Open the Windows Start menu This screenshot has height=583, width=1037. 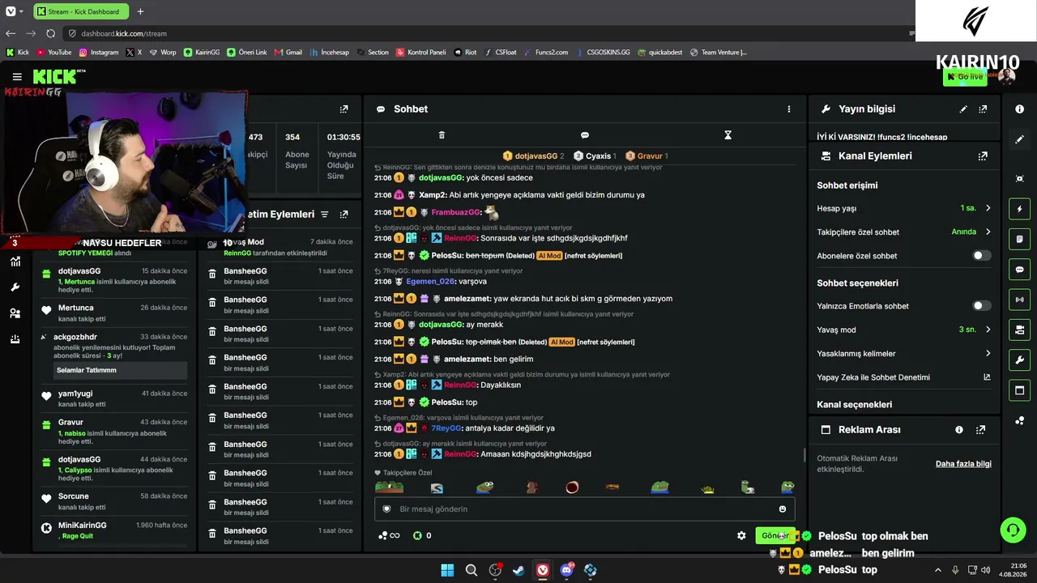[447, 570]
